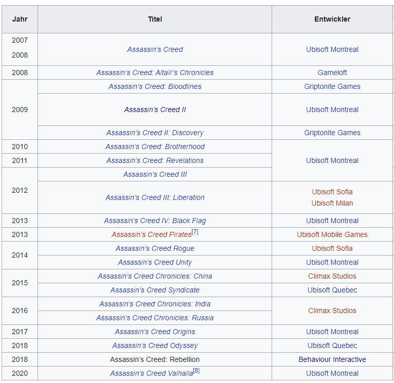The height and width of the screenshot is (383, 394).
Task: Select the 2020 year cell
Action: point(20,373)
